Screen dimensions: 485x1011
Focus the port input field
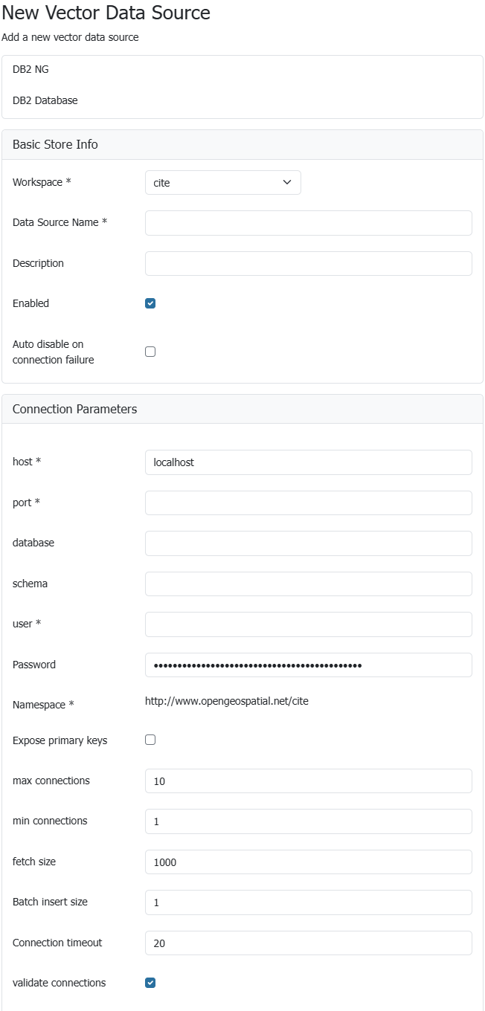coord(308,503)
